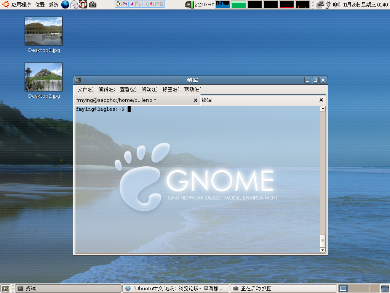Viewport: 390px width, 293px height.
Task: Open the 终端(T) menu in terminal
Action: coord(149,89)
